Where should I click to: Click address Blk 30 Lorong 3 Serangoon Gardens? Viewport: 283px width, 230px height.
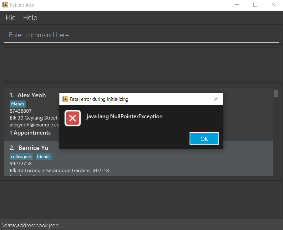59,170
